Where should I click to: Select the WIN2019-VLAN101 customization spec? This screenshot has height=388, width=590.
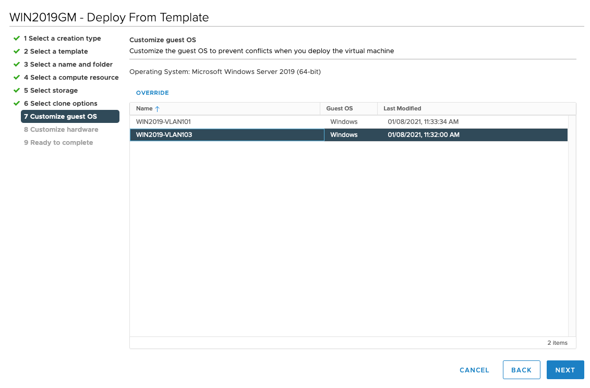163,122
